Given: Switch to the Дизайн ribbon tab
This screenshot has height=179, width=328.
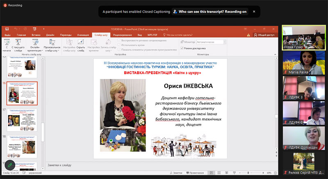Looking at the screenshot, I should (x=50, y=35).
